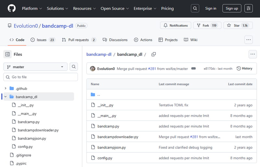
Task: Go to GitHub homepage via Octocat logo
Action: pyautogui.click(x=12, y=8)
